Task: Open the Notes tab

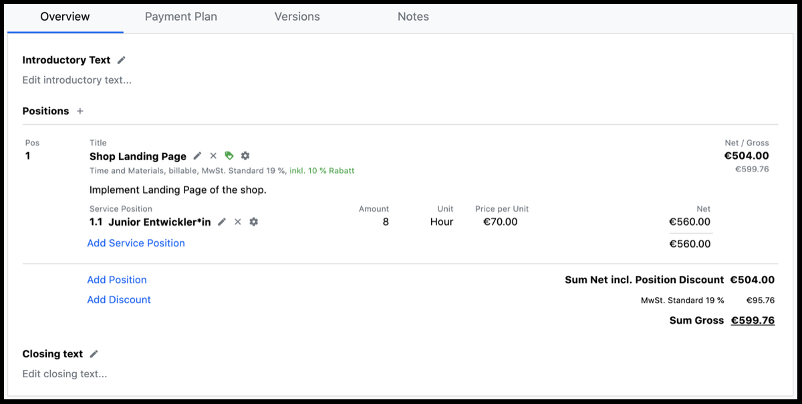Action: pos(413,17)
